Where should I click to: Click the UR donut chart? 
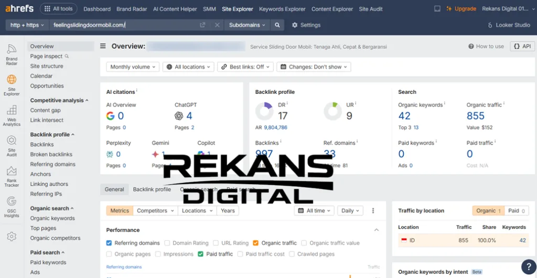(333, 111)
